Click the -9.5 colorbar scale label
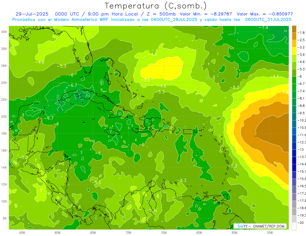The image size is (306, 236). coord(301,113)
